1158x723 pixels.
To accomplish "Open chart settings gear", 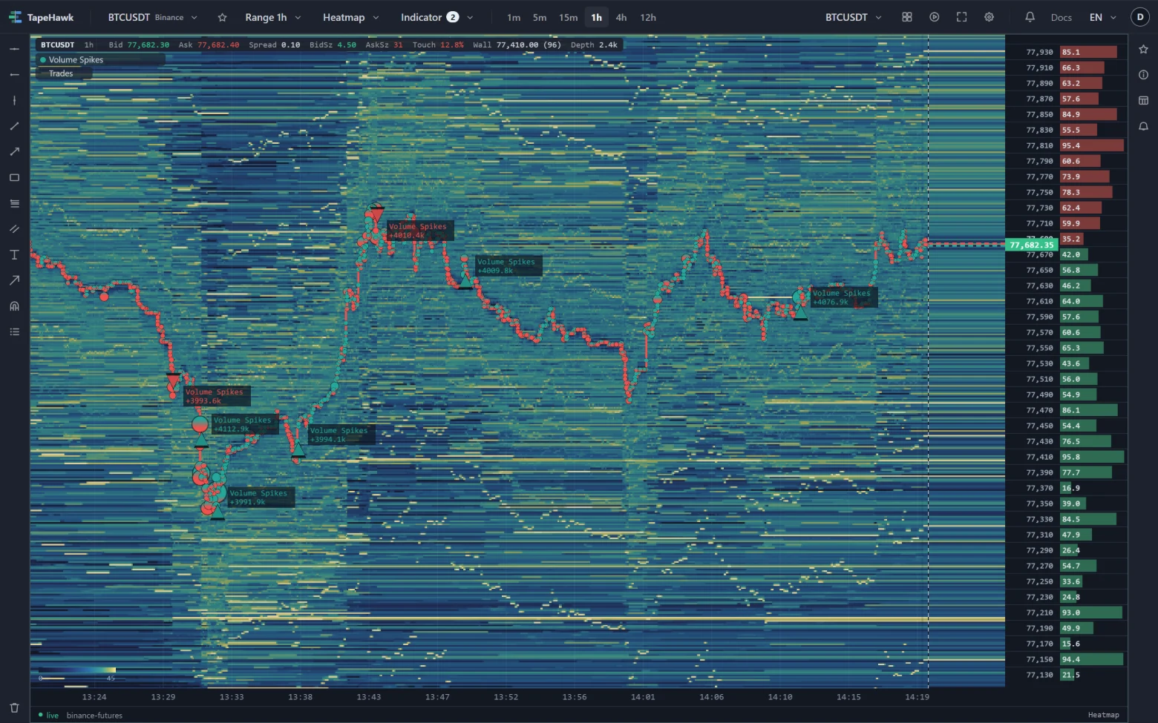I will [989, 17].
